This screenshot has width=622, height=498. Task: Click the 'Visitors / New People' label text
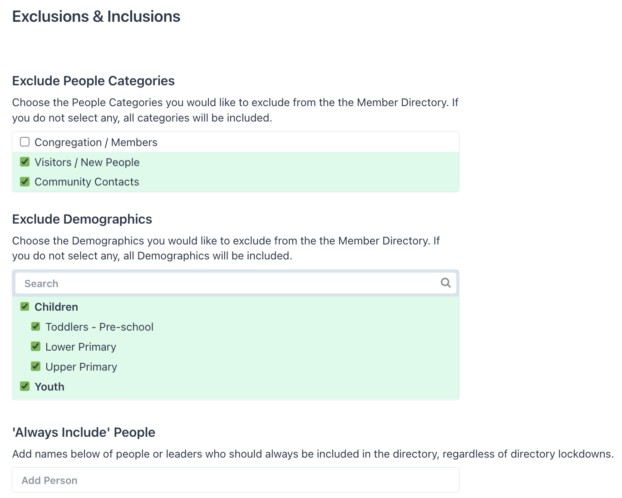[87, 162]
